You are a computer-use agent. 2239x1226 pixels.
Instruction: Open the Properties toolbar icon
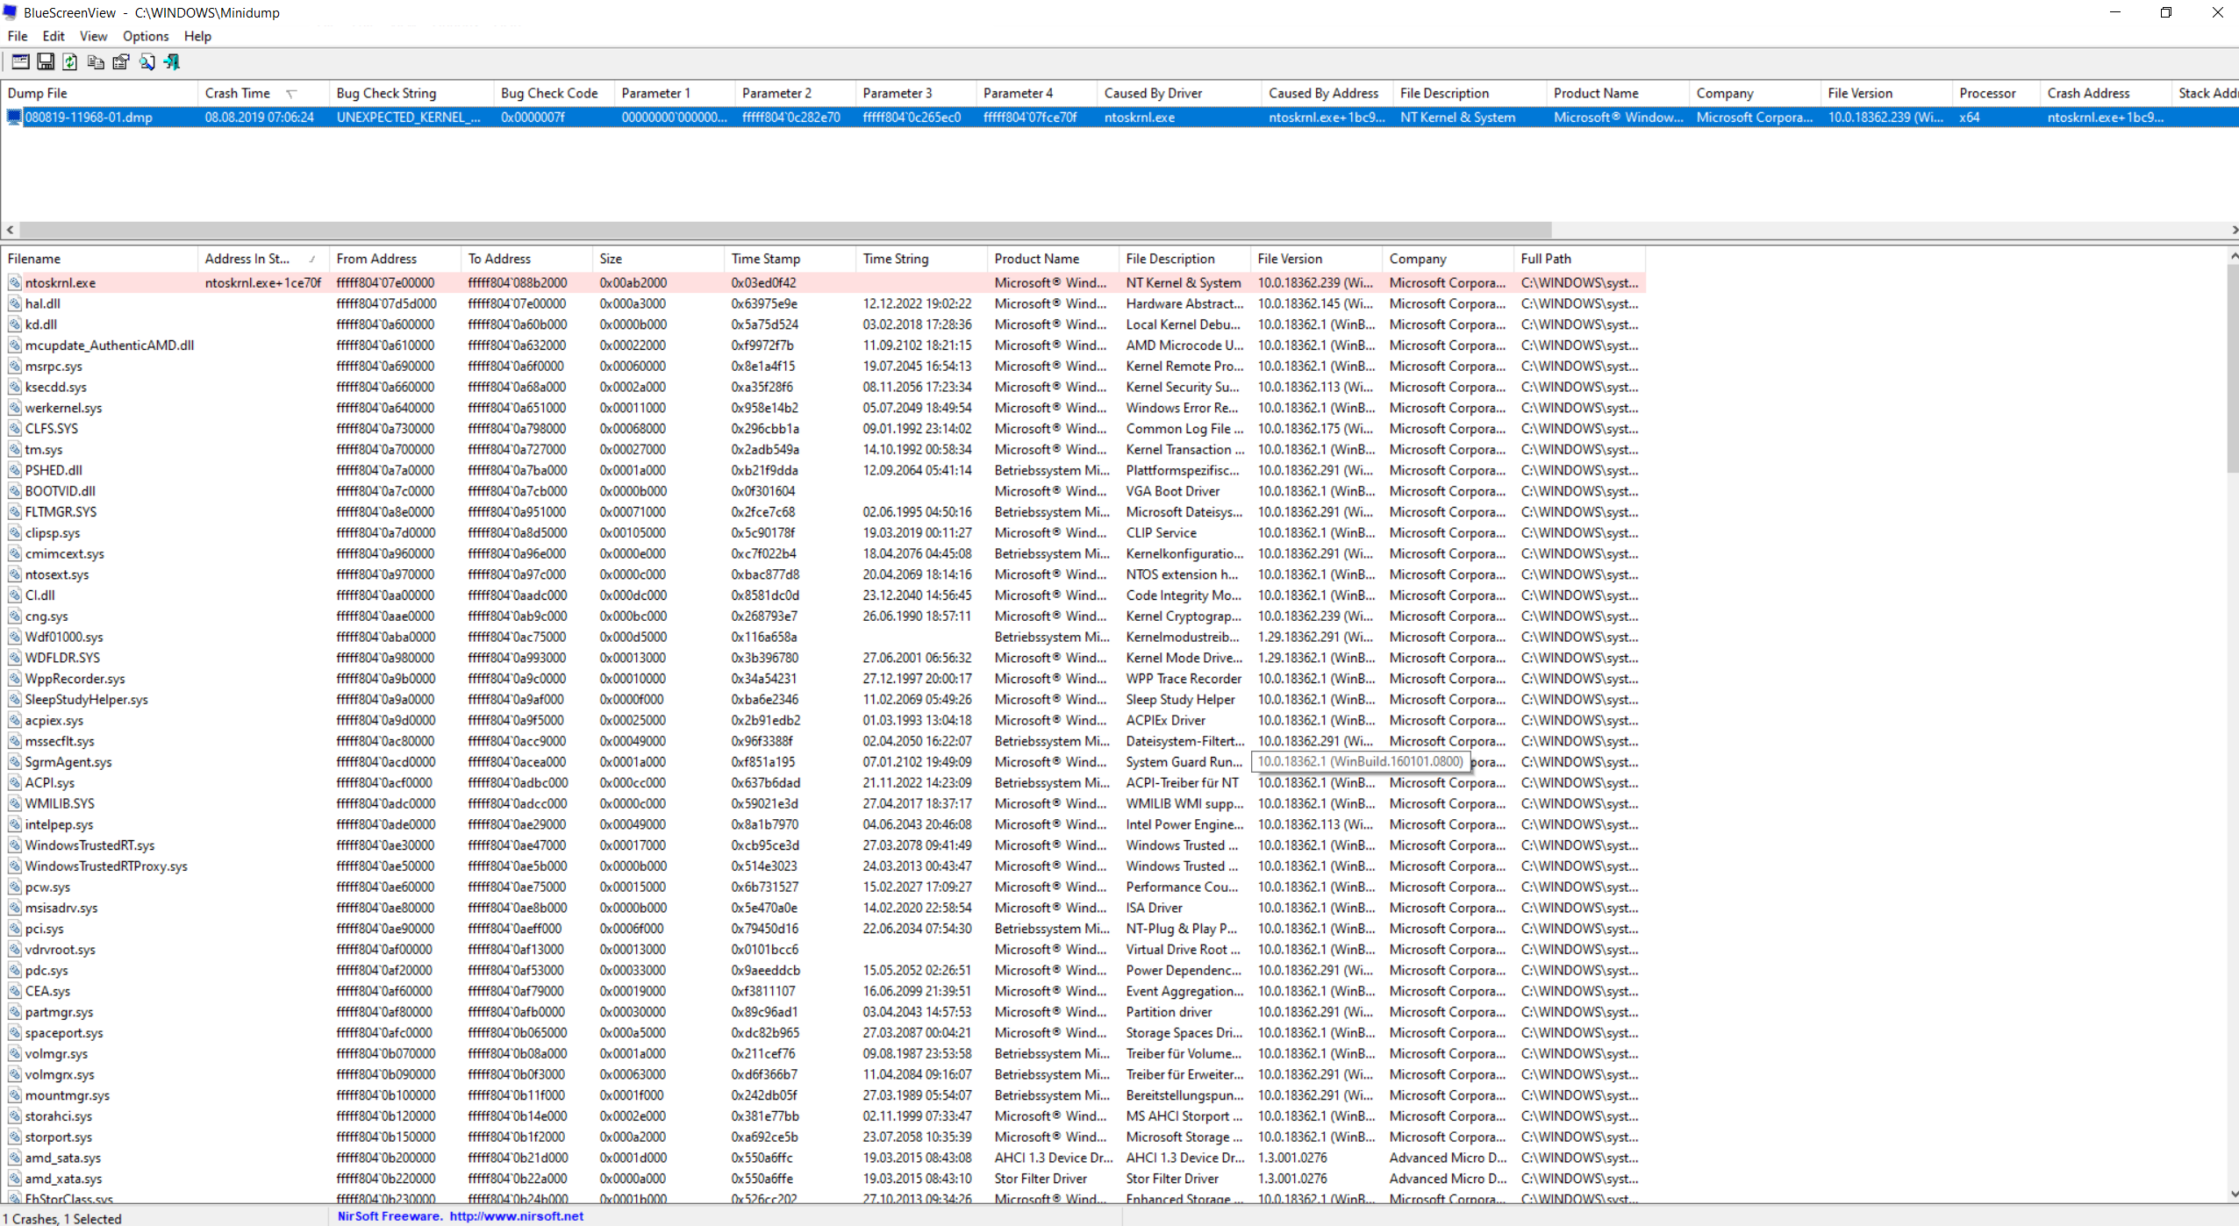coord(121,61)
